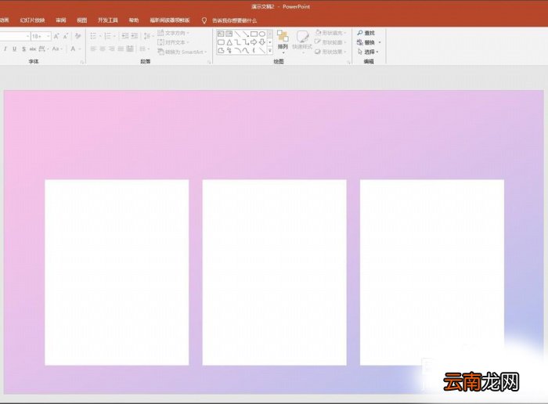548x404 pixels.
Task: Open the 选择 (Select) dropdown
Action: pos(368,52)
